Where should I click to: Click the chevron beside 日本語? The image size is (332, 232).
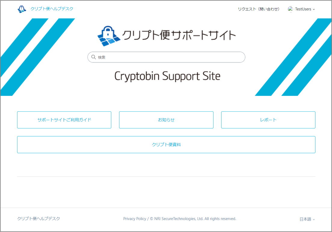coord(314,219)
